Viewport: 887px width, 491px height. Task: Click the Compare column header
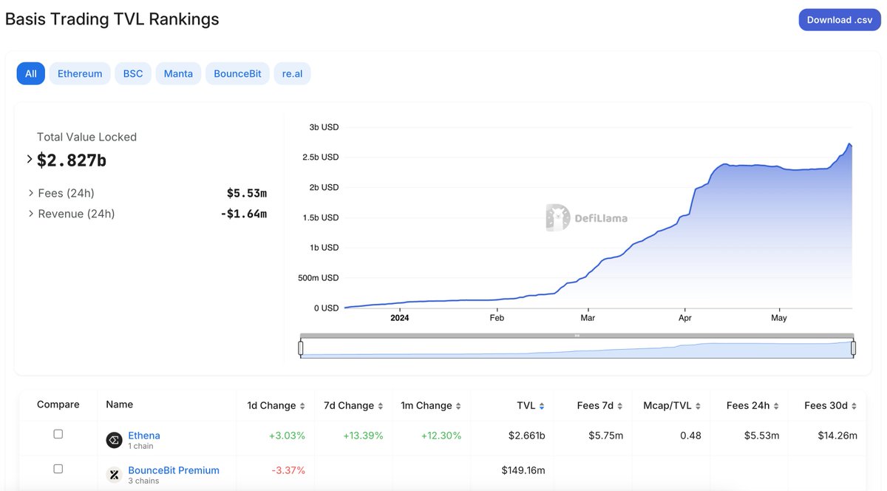tap(58, 404)
